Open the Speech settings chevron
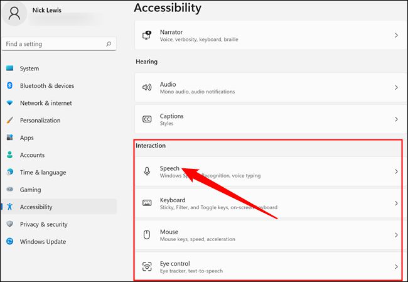408x282 pixels. pos(396,171)
